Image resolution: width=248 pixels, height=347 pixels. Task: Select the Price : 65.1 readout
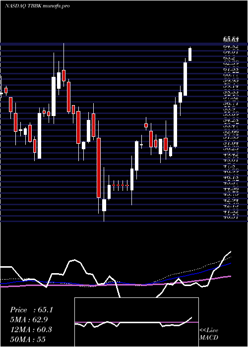[x=31, y=310]
